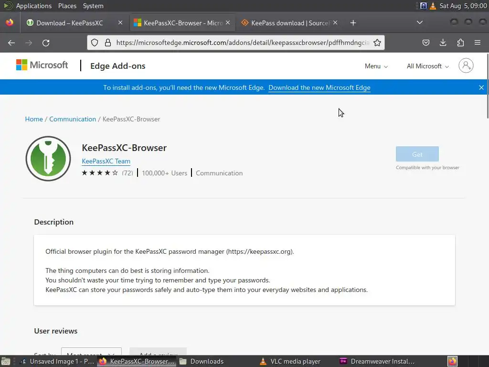Open the Firefox hamburger menu

(478, 43)
